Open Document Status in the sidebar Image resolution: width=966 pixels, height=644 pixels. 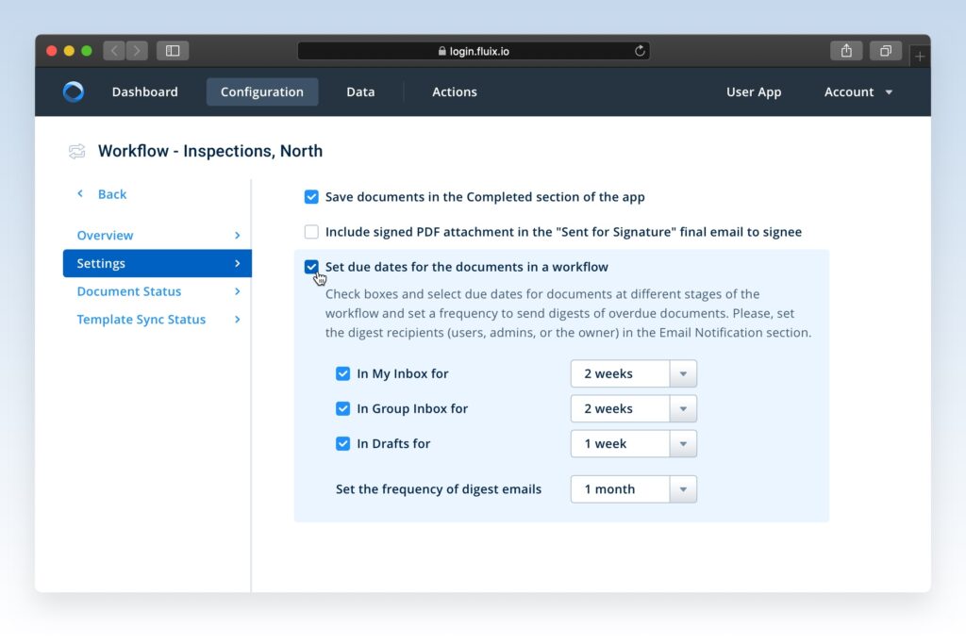coord(129,291)
